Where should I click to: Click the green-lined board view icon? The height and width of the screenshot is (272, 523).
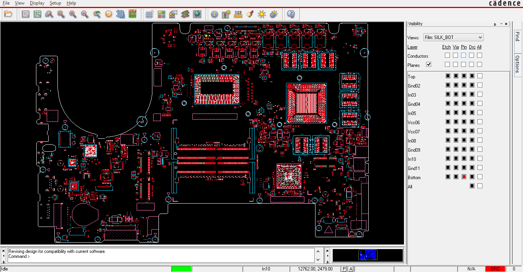point(37,15)
